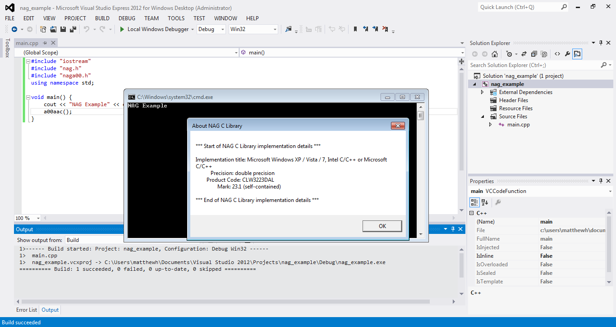This screenshot has height=327, width=616.
Task: Open the DEBUG menu
Action: tap(127, 18)
